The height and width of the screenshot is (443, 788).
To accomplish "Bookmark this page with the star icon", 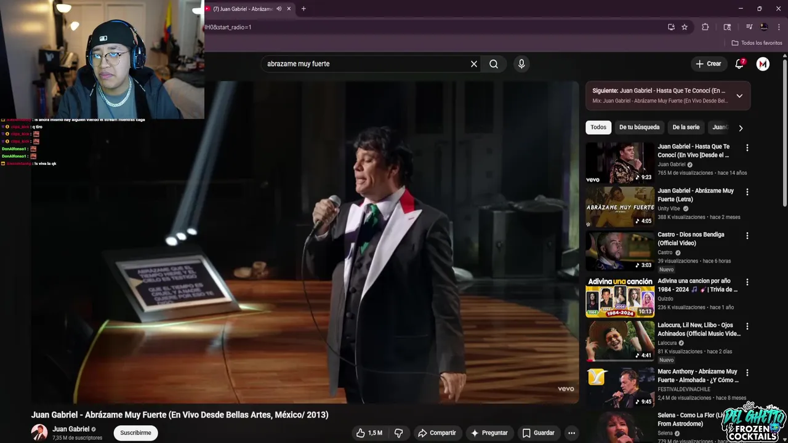I will click(x=685, y=27).
